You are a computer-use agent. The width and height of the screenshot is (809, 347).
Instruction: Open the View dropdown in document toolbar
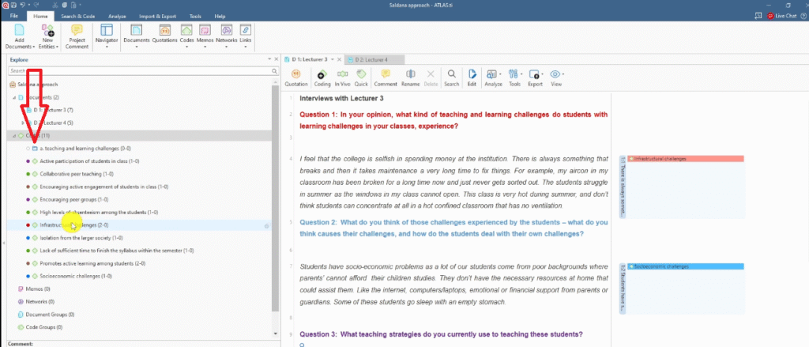point(556,77)
